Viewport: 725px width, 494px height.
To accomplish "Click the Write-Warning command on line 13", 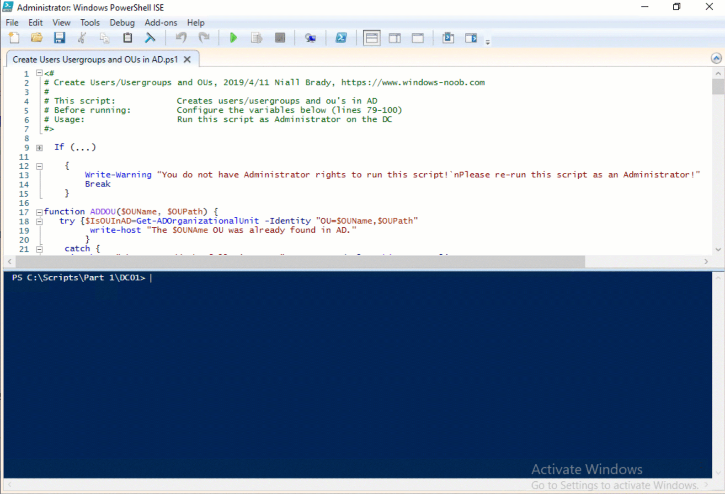I will [118, 175].
